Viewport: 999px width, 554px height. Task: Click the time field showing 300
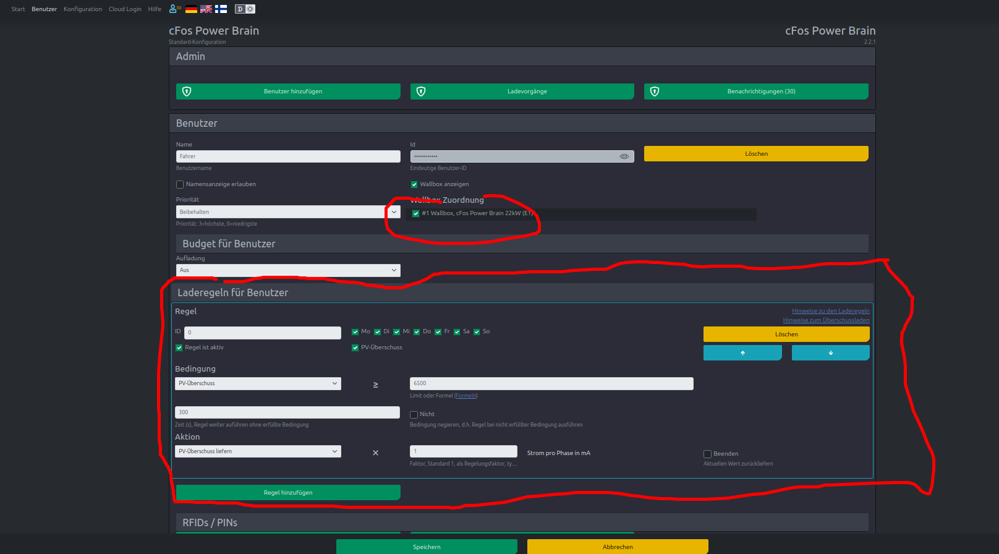click(287, 412)
